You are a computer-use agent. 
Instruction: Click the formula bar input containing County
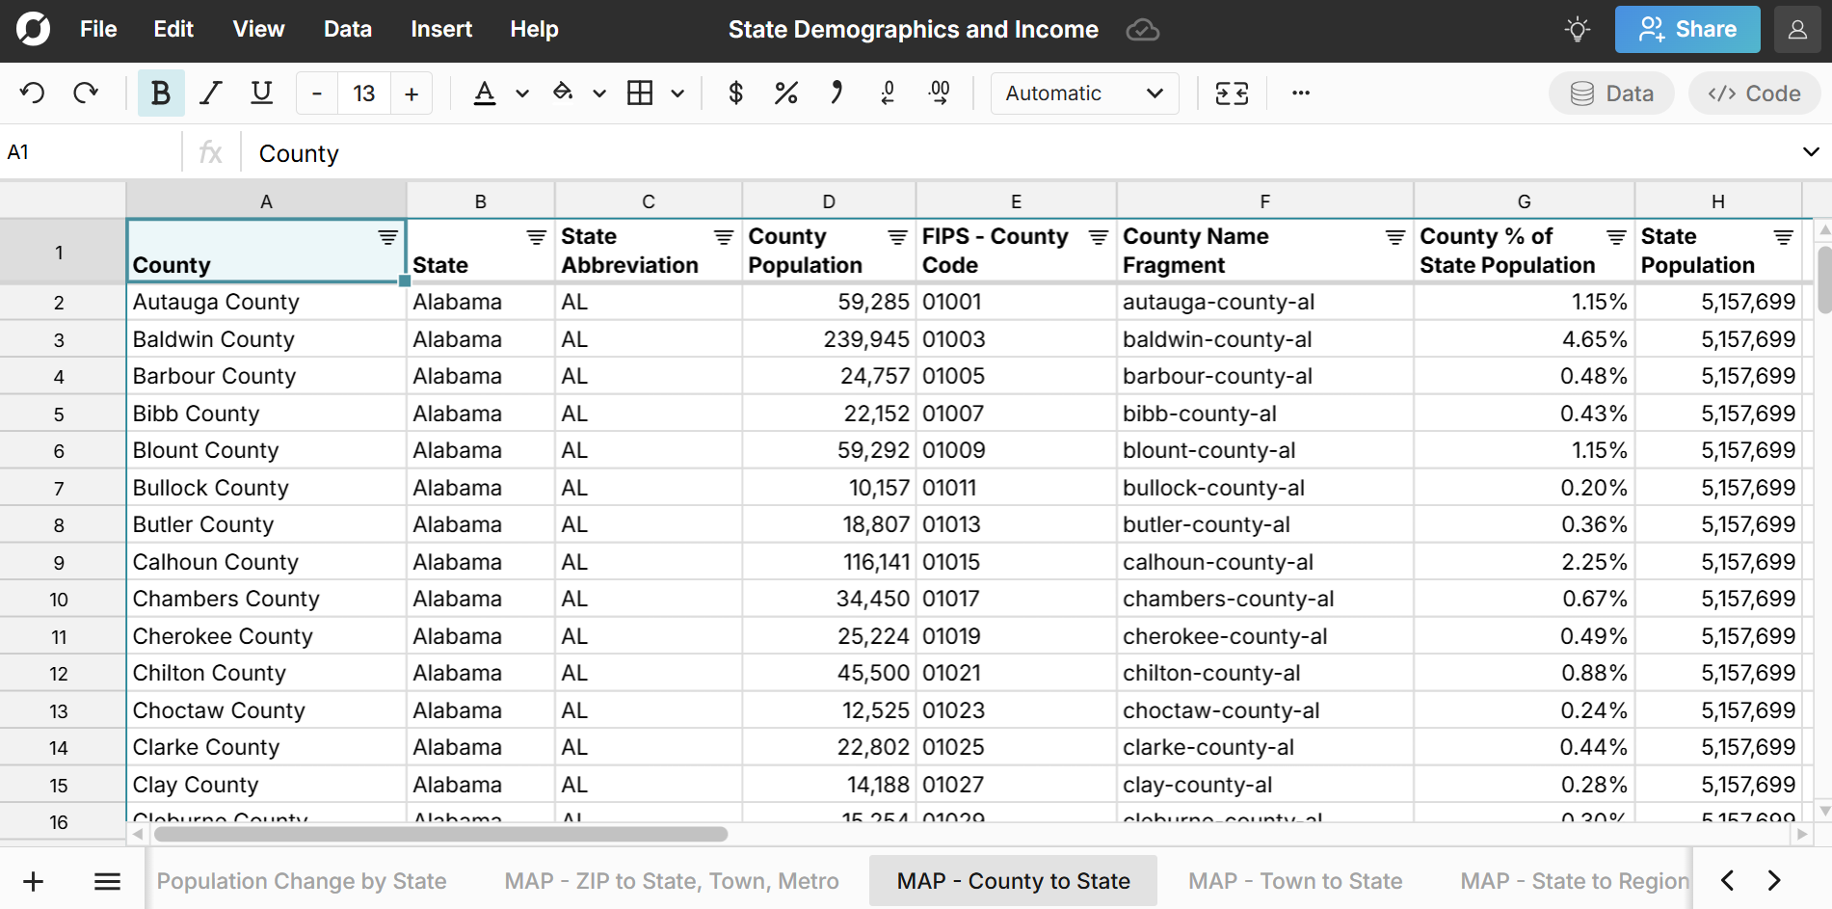(964, 153)
